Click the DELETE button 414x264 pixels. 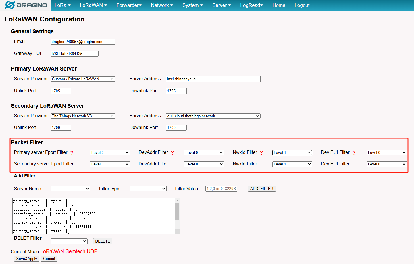coord(103,241)
